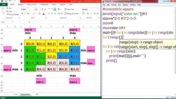Click the Increase Font Size icon
The image size is (176, 99).
pyautogui.click(x=42, y=9)
